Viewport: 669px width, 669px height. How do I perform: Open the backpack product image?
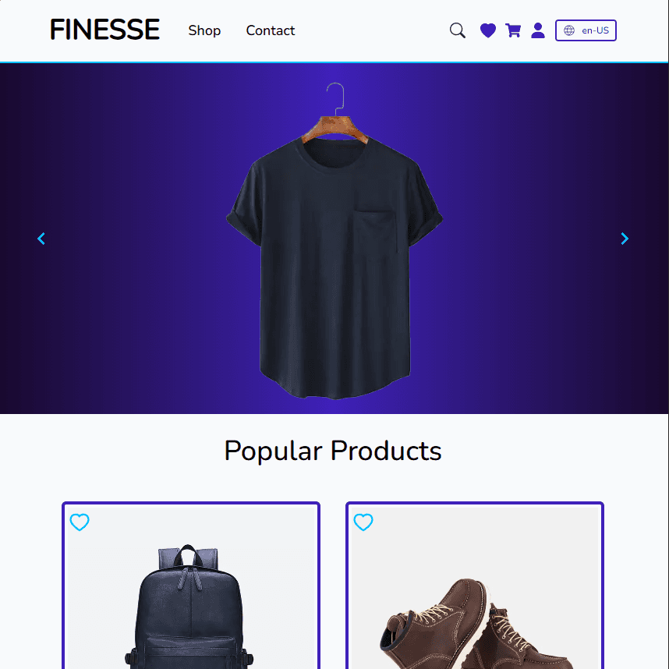tap(189, 607)
